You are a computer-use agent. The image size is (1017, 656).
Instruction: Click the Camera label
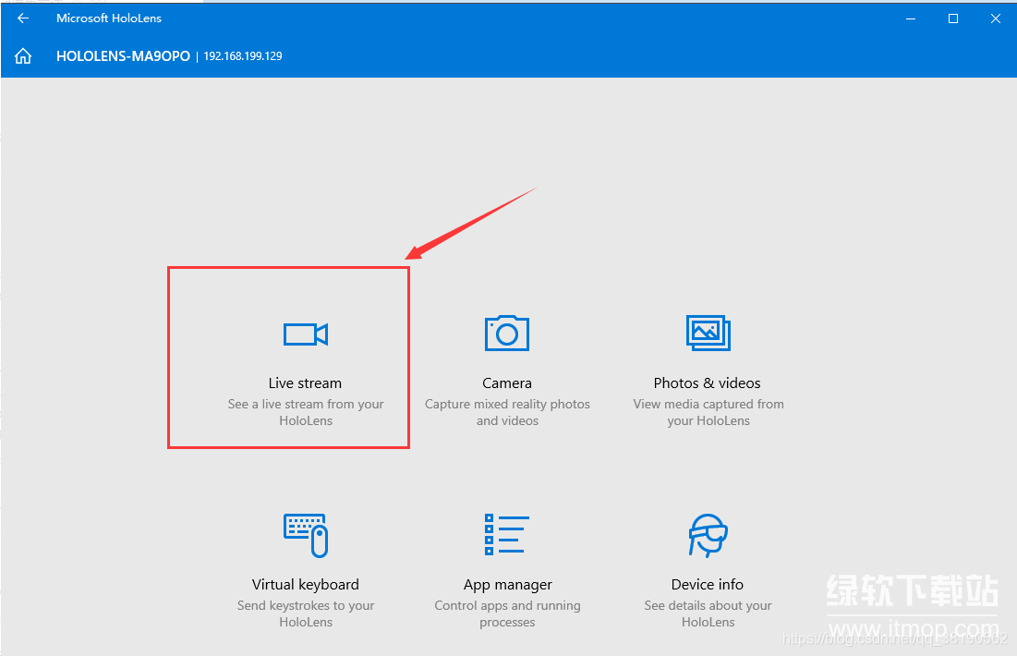coord(507,383)
